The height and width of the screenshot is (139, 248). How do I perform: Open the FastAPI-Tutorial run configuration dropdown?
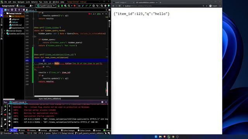pos(46,6)
